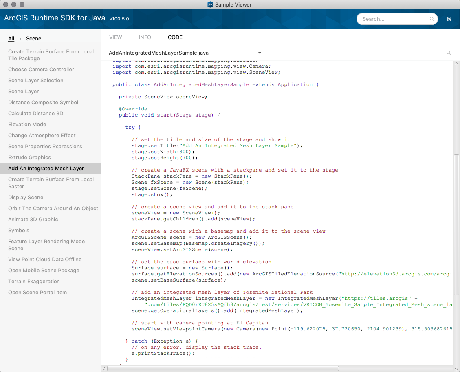460x372 pixels.
Task: Click the magnifier icon in search box
Action: [x=432, y=19]
